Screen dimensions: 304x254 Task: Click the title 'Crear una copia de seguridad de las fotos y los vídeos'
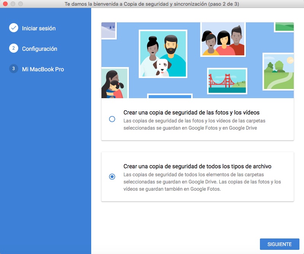[x=191, y=113]
